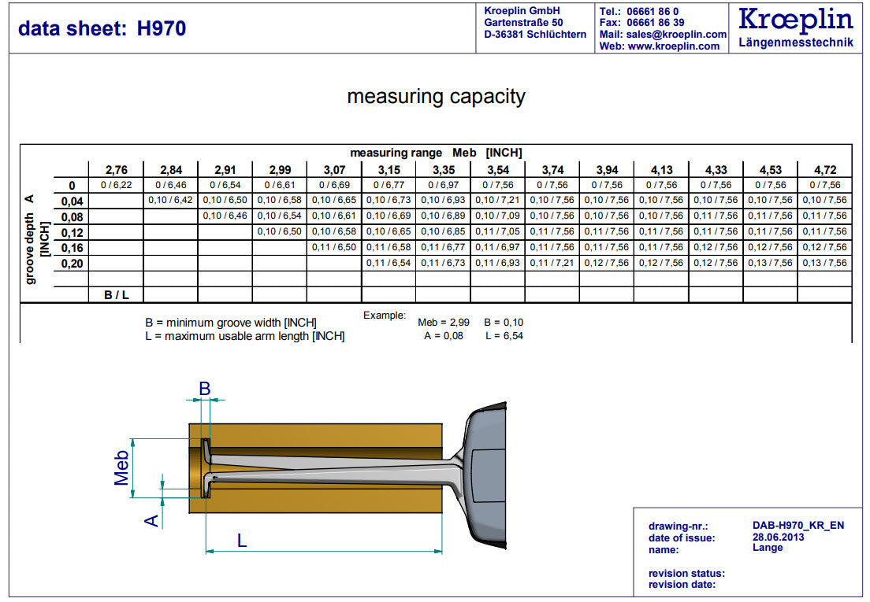Click the 4,72 column header
Screen dimensions: 870x602
coord(824,170)
